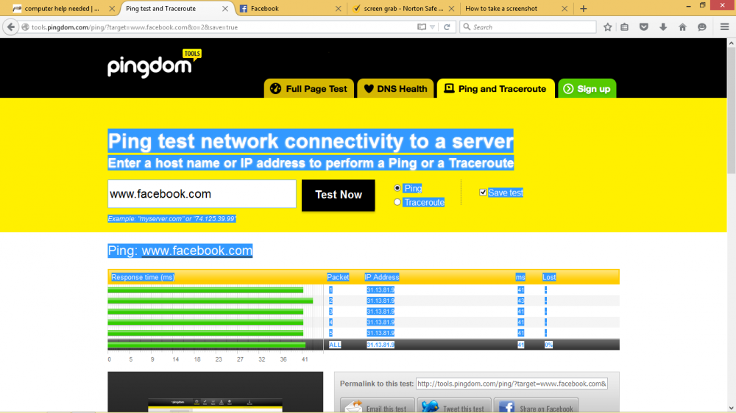Screen dimensions: 736x413
Task: Click the green Sign up button
Action: pyautogui.click(x=587, y=89)
